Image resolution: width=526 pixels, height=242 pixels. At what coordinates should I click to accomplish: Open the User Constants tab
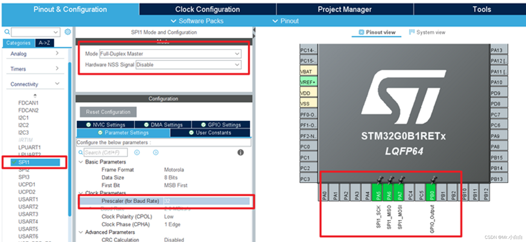[210, 133]
